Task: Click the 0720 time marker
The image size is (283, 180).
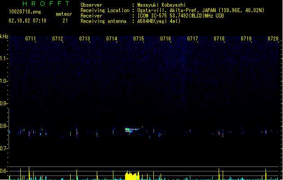Action: 273,39
